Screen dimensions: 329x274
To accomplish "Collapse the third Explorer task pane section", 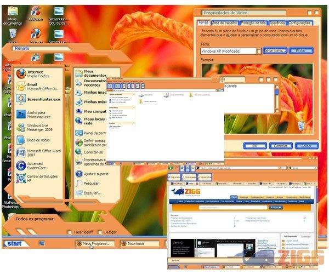I will 134,123.
